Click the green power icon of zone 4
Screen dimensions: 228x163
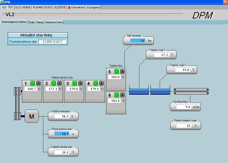click(x=96, y=84)
